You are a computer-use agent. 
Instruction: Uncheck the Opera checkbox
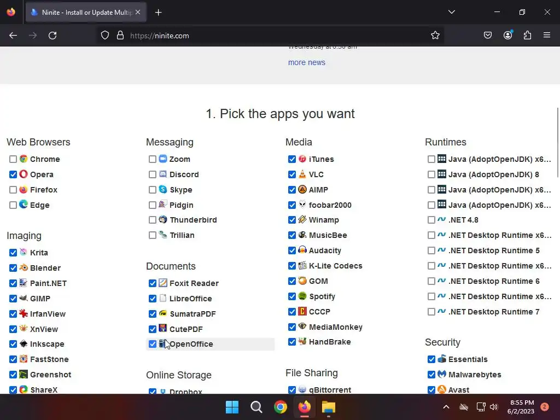click(13, 174)
